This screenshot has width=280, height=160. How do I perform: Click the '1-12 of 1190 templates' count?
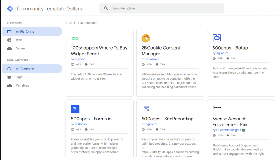pos(81,23)
